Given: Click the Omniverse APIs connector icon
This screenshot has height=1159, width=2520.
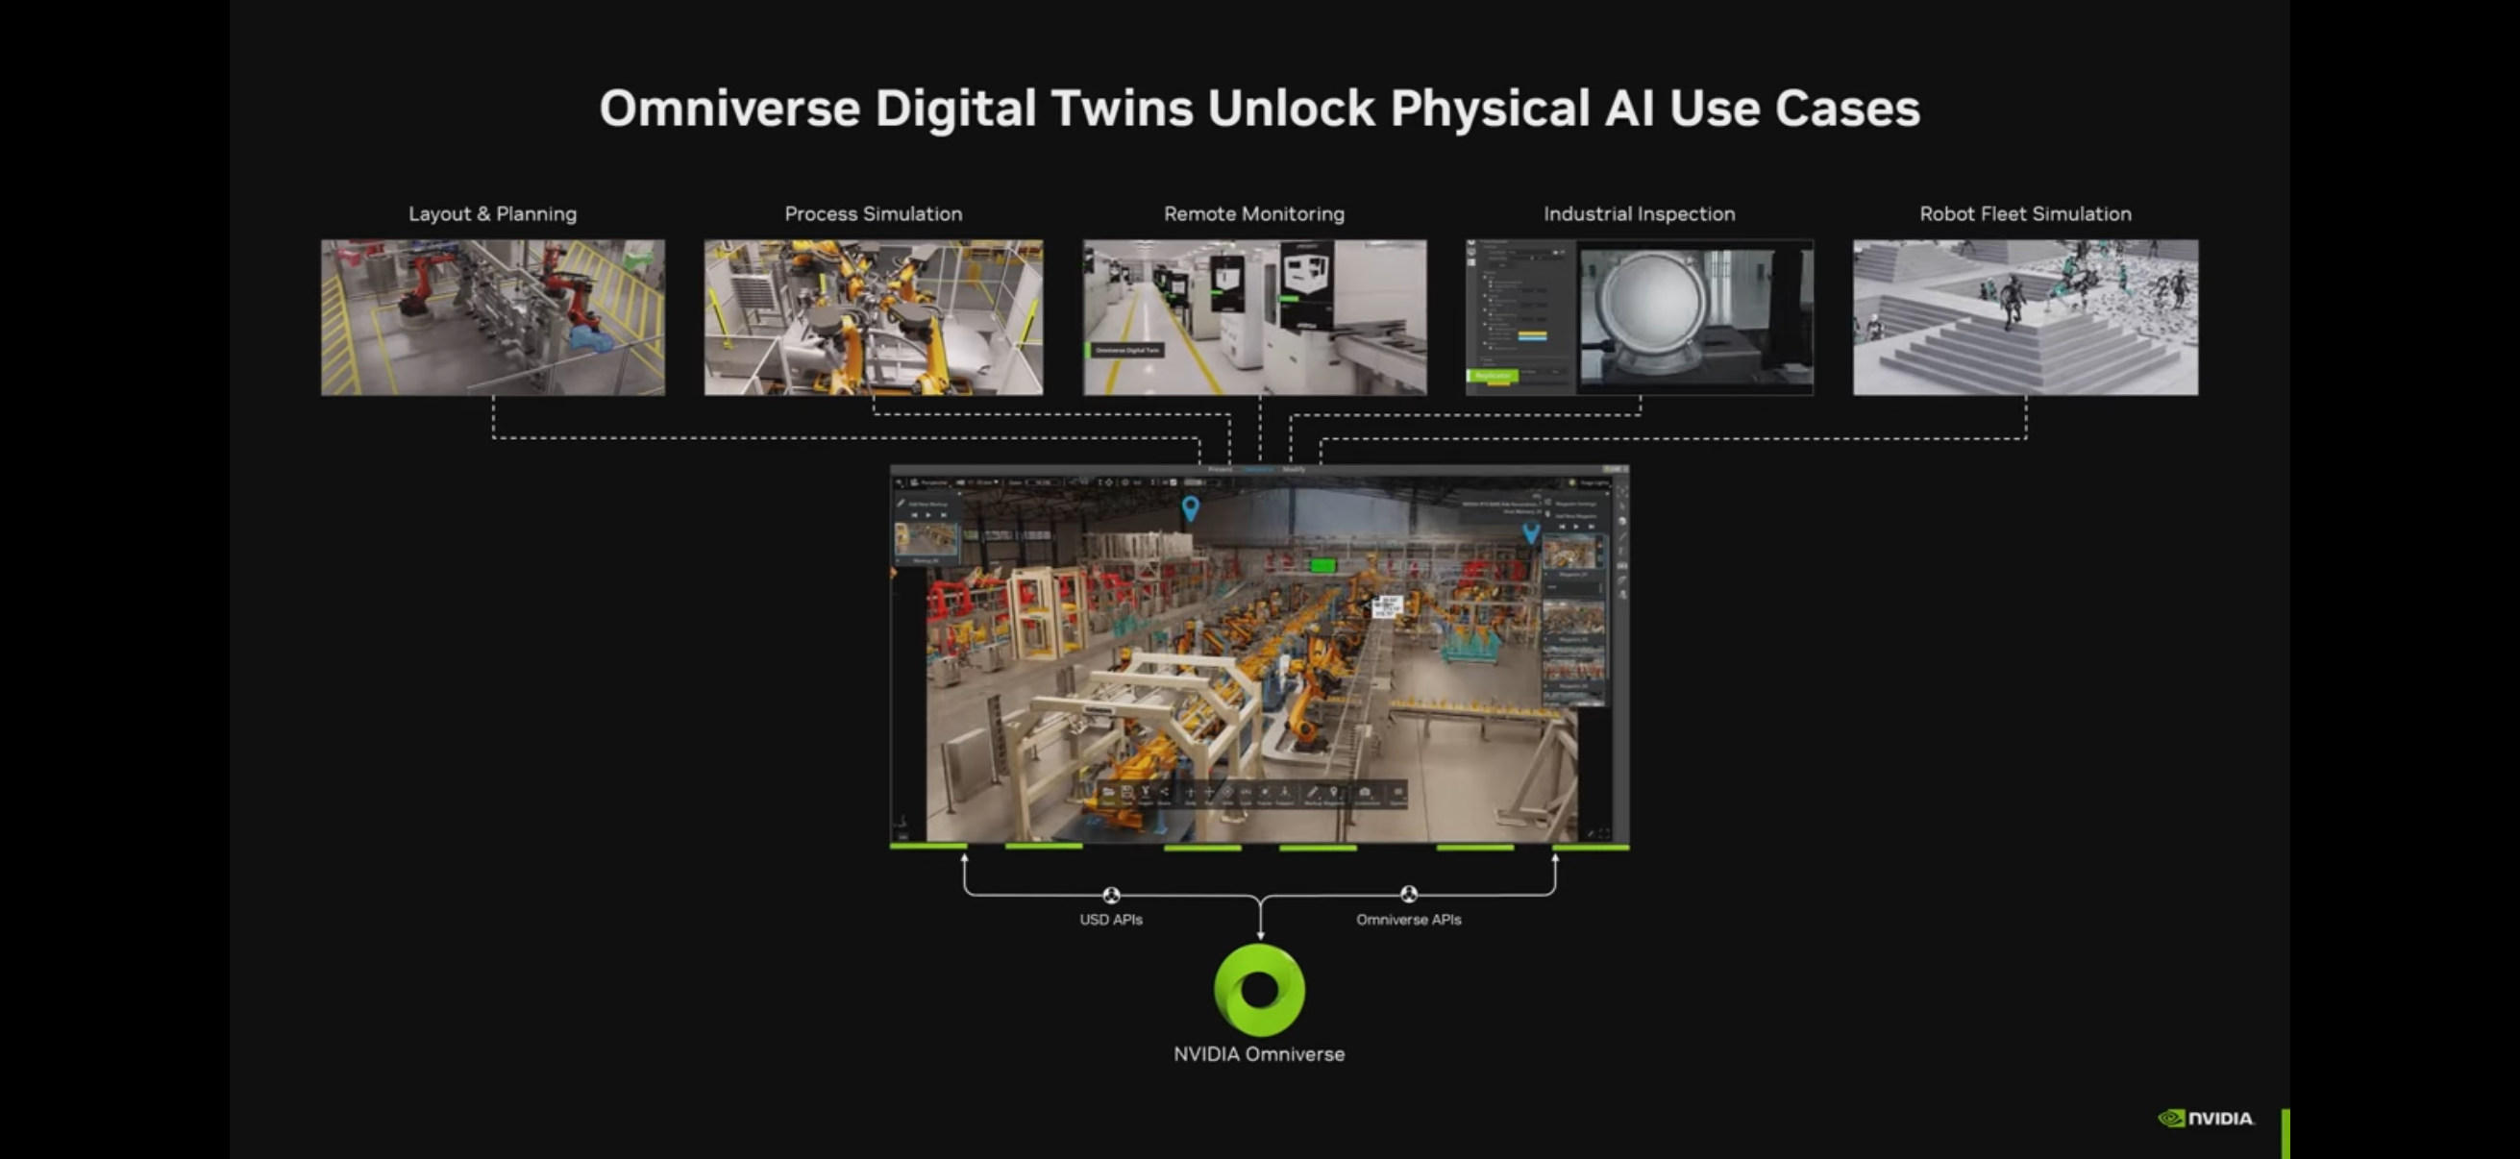Looking at the screenshot, I should 1409,894.
